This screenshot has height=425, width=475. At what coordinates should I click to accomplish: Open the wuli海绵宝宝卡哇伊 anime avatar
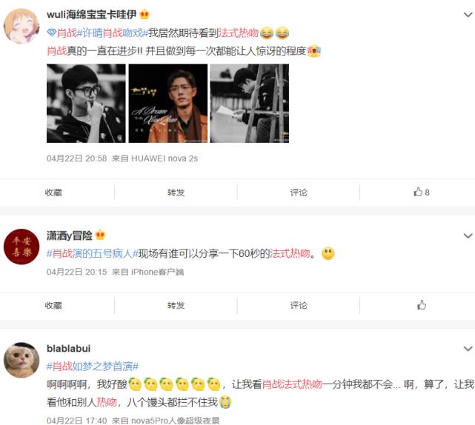coord(21,26)
